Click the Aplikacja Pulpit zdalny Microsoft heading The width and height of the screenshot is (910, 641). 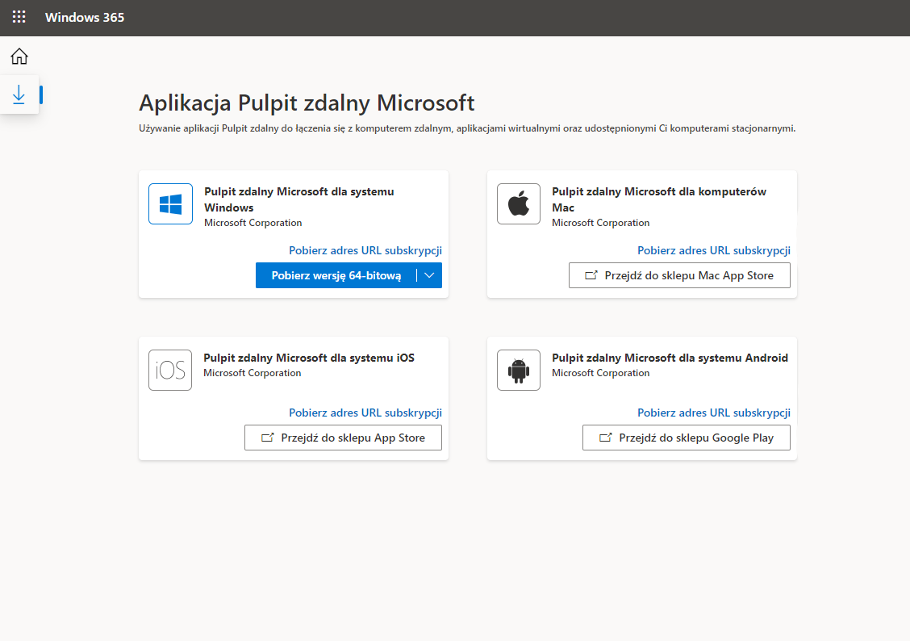(x=307, y=103)
